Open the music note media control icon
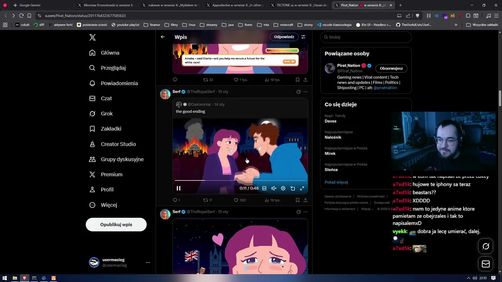The width and height of the screenshot is (502, 282). [x=488, y=16]
